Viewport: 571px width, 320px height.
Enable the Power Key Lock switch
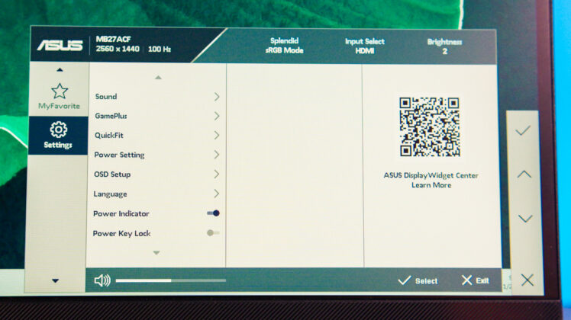point(213,232)
